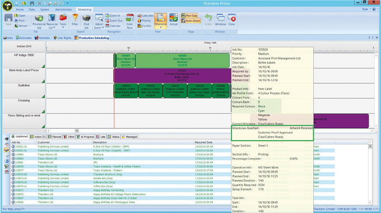
Task: Open the Administrator ribbon tab
Action: click(x=63, y=10)
